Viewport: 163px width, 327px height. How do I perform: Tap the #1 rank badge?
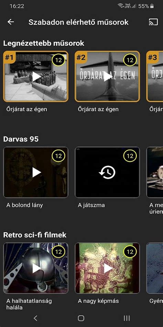[9, 57]
